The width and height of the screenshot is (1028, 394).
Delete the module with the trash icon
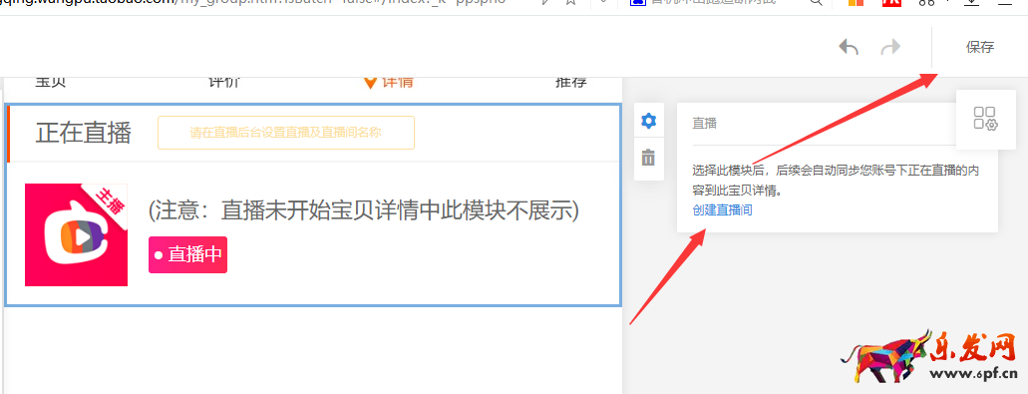pos(648,158)
